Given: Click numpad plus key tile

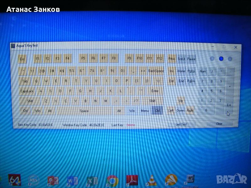Looking at the screenshot, I should [230, 86].
